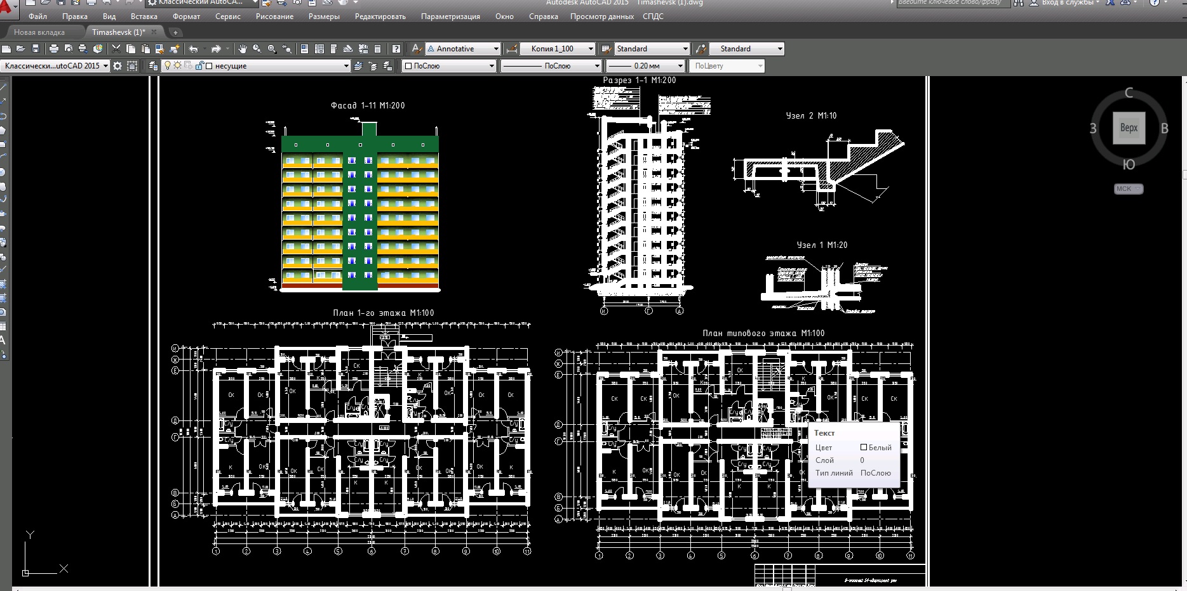This screenshot has height=591, width=1187.
Task: Open Layer Properties Manager icon
Action: 154,66
